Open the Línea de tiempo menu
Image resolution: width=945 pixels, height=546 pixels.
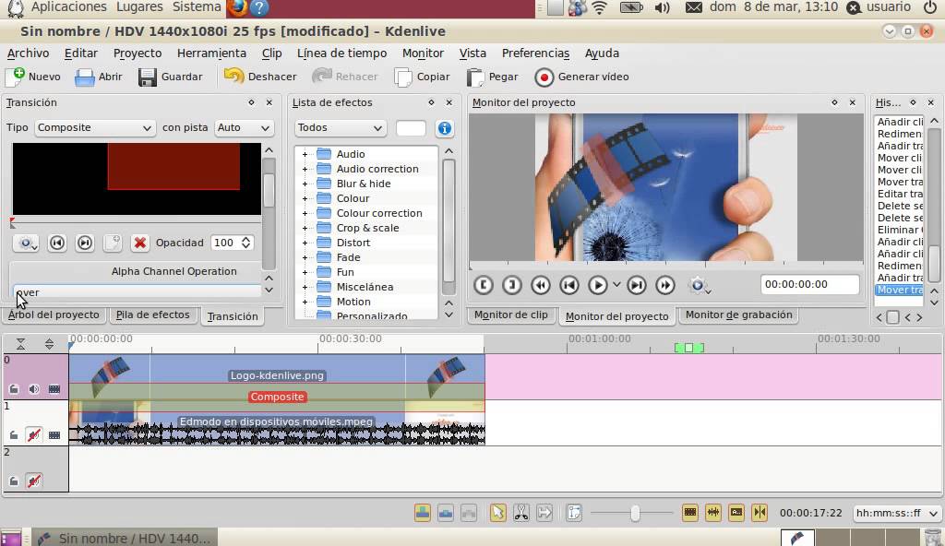341,53
